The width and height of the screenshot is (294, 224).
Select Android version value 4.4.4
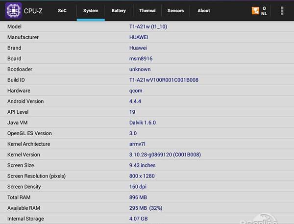tap(135, 101)
